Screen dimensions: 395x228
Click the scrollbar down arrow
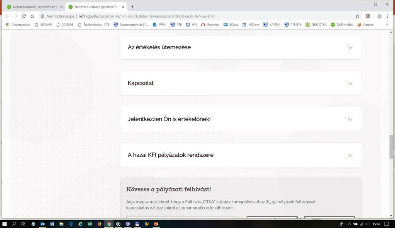coord(391,216)
